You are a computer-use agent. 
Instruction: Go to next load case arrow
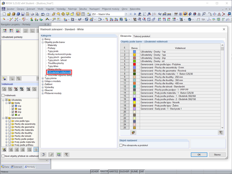pyautogui.click(x=135, y=14)
